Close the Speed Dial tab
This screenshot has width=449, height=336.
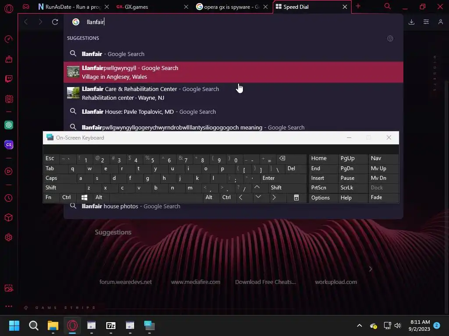[345, 7]
